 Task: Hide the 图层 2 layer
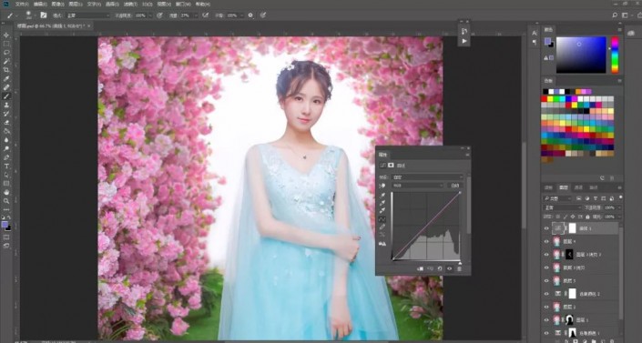[546, 307]
